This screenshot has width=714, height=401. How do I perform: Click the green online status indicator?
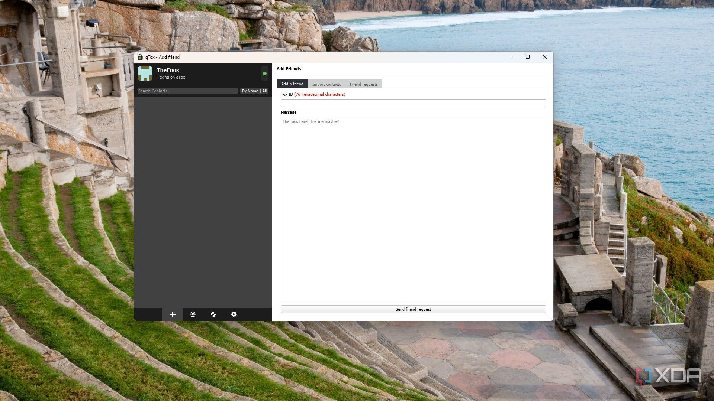(x=264, y=74)
